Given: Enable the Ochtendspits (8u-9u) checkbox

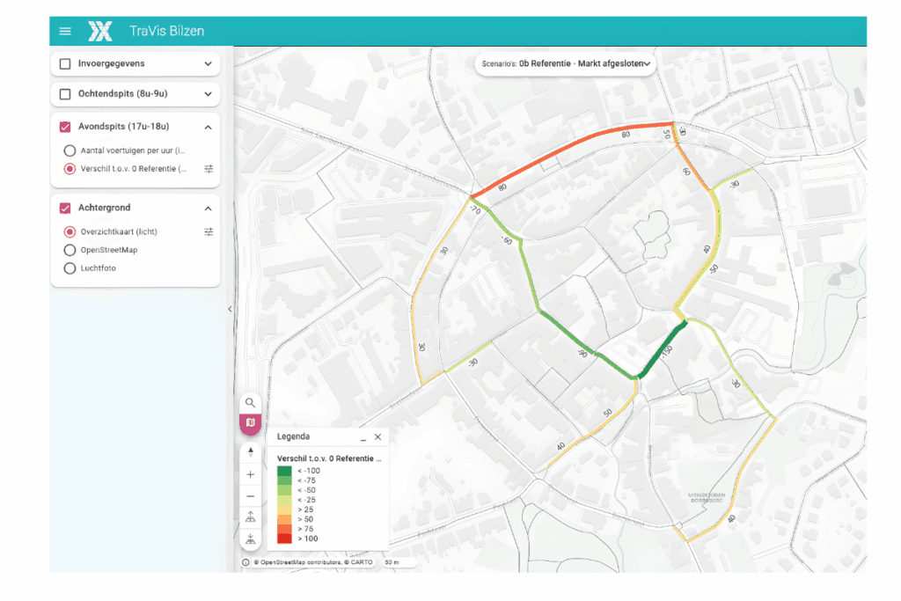Looking at the screenshot, I should (65, 94).
